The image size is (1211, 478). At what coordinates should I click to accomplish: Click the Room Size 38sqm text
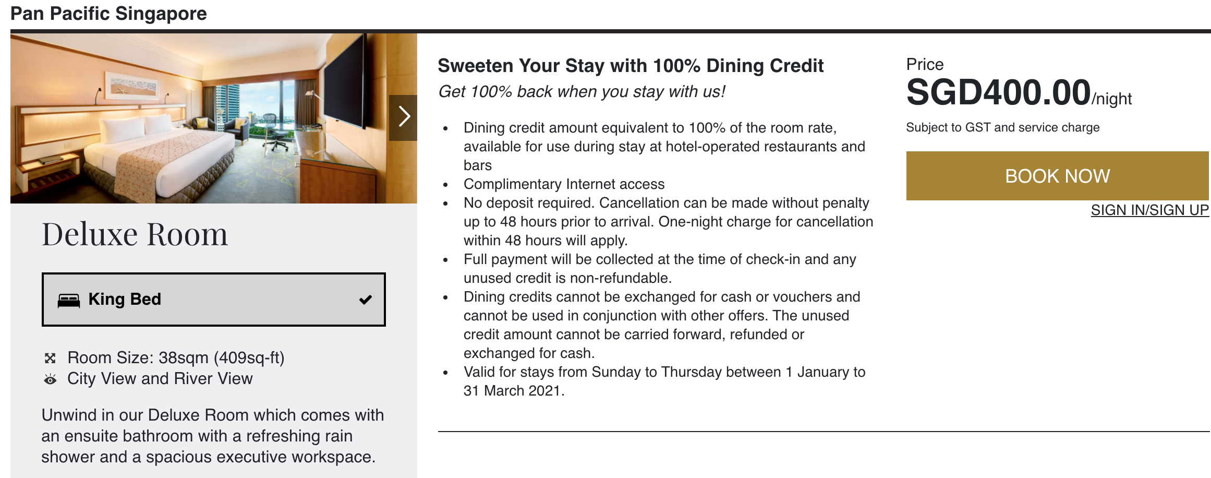[x=176, y=358]
